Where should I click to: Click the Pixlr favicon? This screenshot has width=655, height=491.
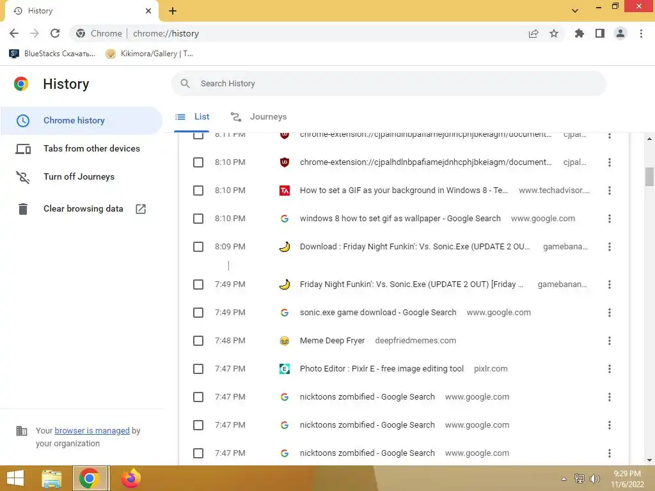[285, 369]
